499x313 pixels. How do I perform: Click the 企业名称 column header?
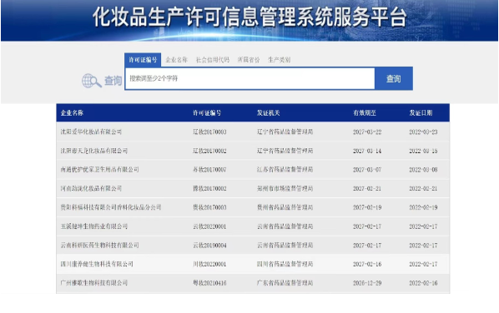(72, 112)
